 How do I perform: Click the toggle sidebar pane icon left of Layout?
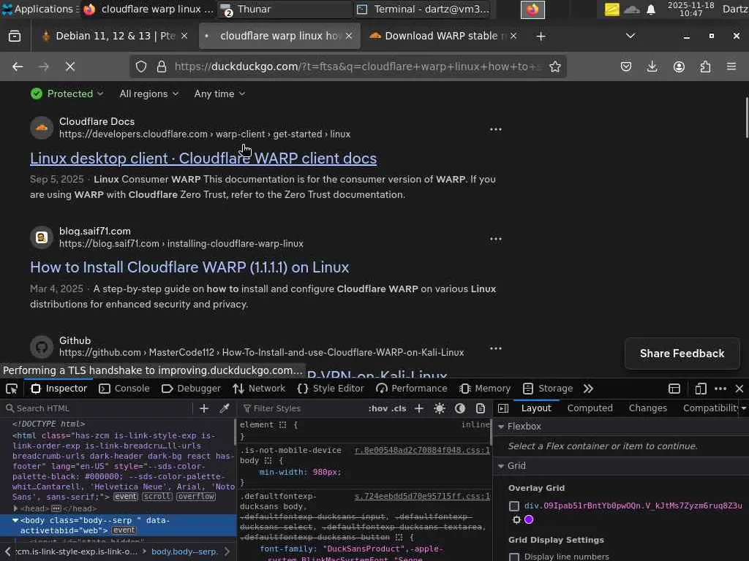[x=503, y=408]
